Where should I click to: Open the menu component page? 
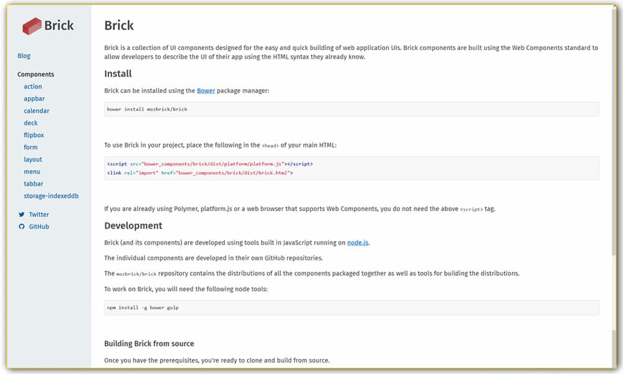pos(32,171)
